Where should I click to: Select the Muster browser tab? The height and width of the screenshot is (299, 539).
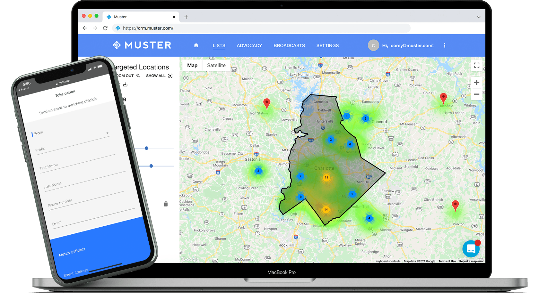[x=141, y=17]
